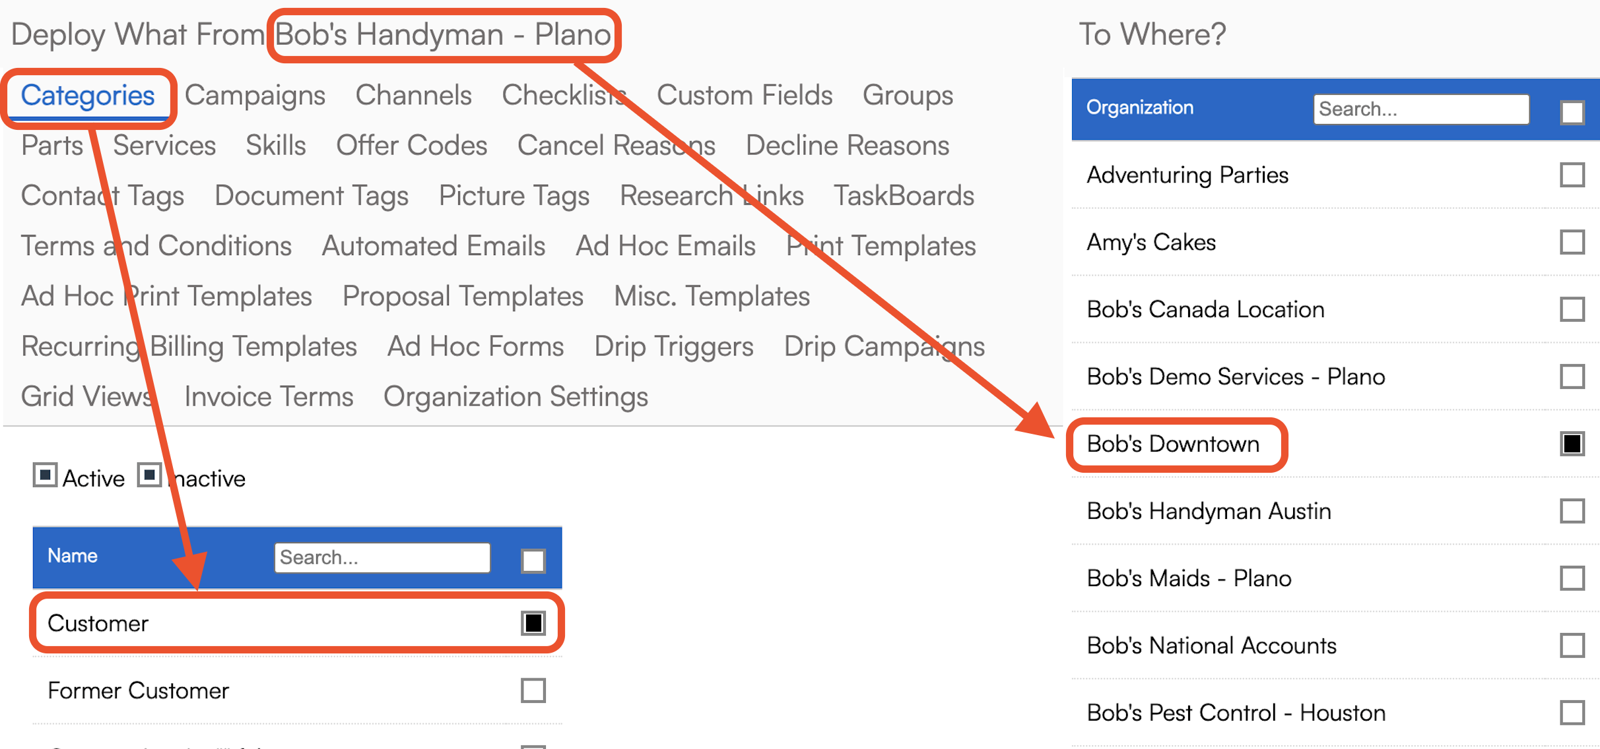Uncheck the Customer category checkbox
This screenshot has width=1600, height=749.
[x=533, y=623]
